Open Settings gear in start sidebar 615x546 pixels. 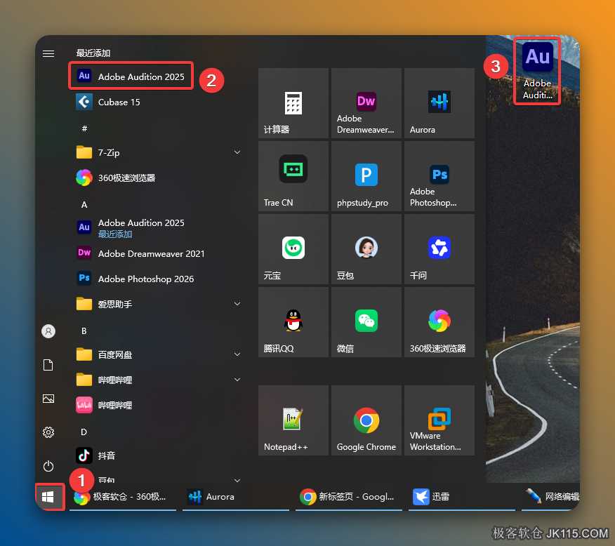[48, 432]
